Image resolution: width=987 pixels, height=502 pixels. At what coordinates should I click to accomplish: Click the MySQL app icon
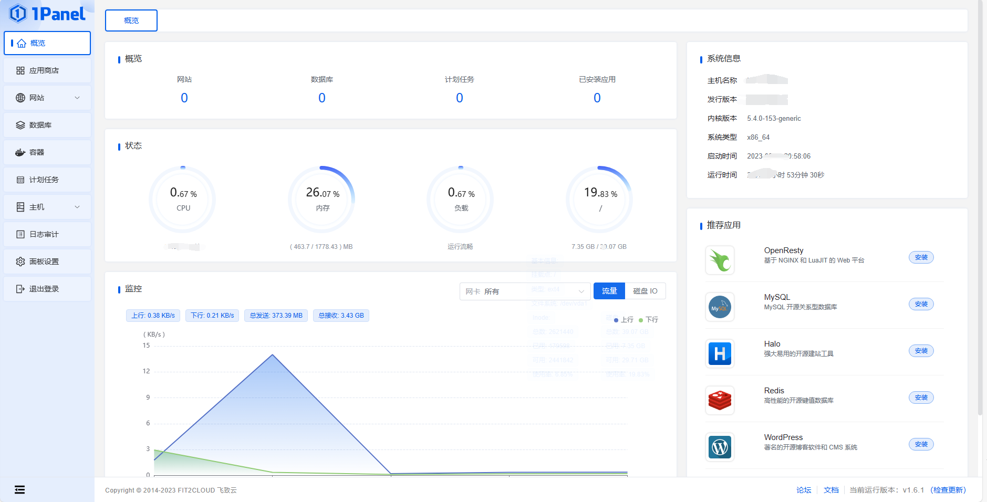click(x=720, y=307)
